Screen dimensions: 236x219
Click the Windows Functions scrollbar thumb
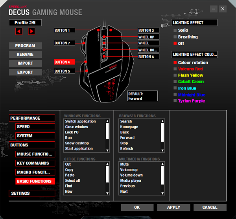coord(107,131)
